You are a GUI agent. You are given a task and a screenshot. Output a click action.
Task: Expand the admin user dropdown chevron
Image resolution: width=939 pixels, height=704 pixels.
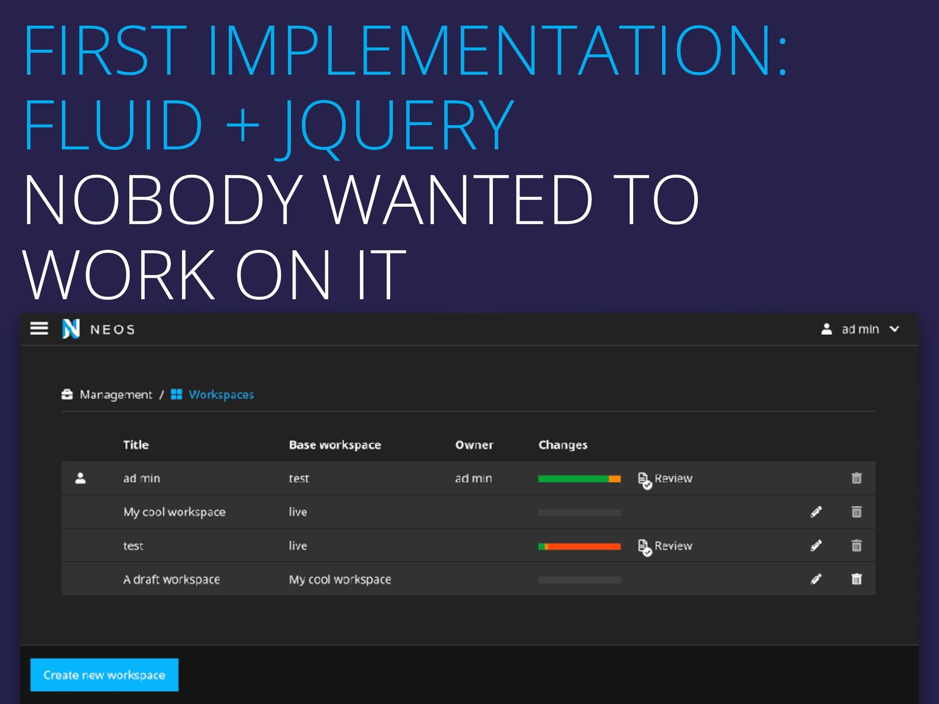[894, 329]
